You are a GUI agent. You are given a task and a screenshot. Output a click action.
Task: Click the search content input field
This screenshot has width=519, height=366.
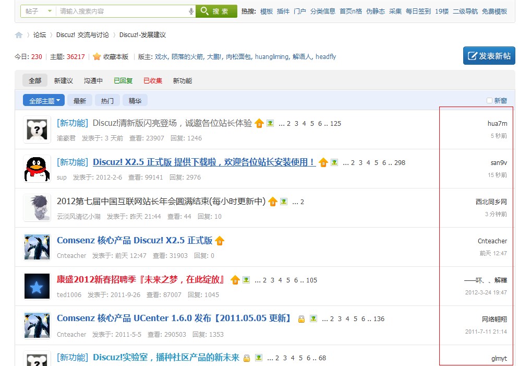122,11
